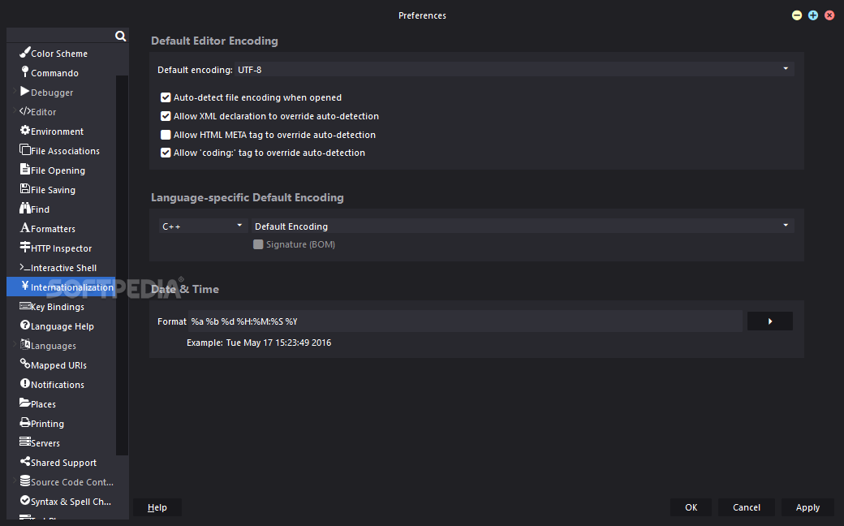The height and width of the screenshot is (526, 844).
Task: Click the Shared Support share icon
Action: (25, 462)
